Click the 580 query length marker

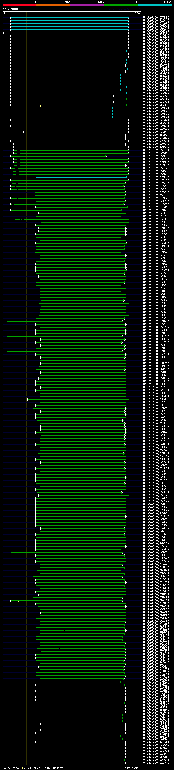point(137,13)
